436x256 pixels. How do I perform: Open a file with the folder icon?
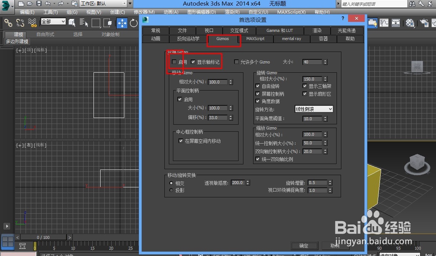point(30,3)
